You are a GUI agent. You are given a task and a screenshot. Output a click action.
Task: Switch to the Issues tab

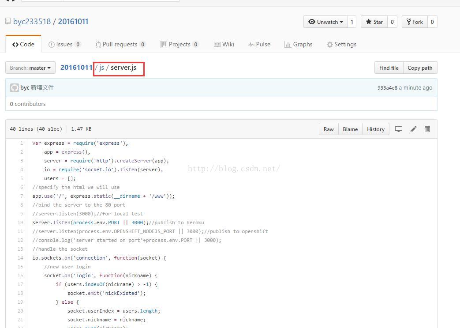point(64,44)
